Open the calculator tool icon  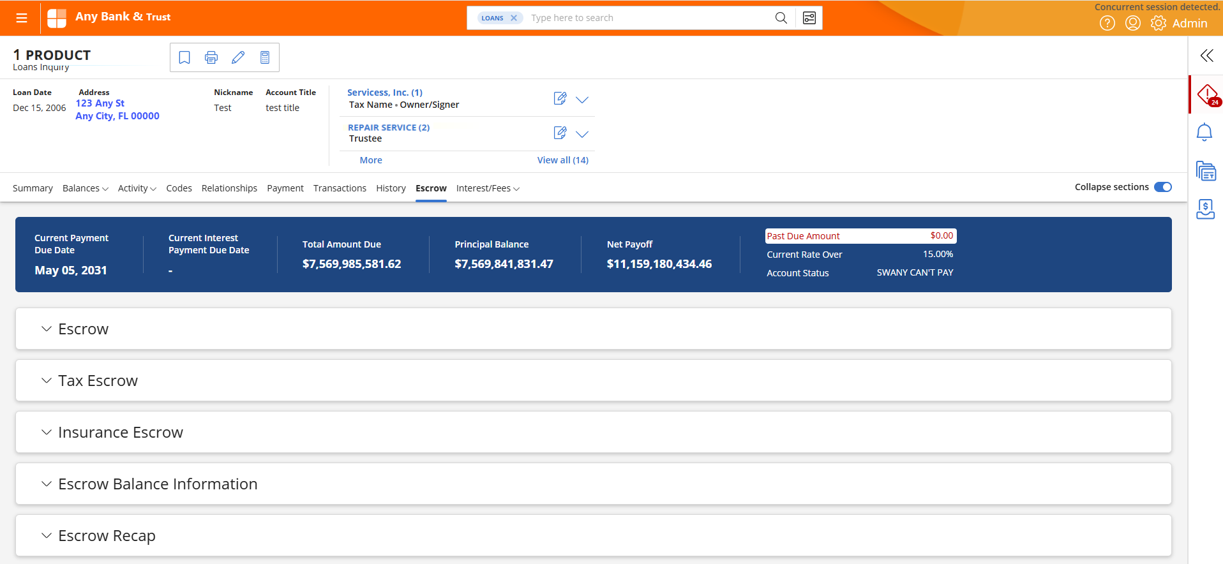point(265,57)
